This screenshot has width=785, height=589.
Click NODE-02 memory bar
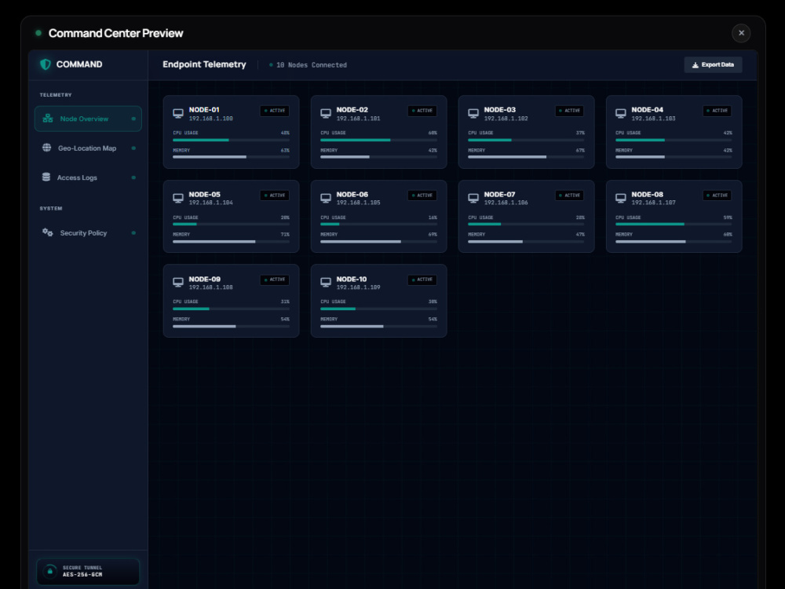(x=378, y=157)
